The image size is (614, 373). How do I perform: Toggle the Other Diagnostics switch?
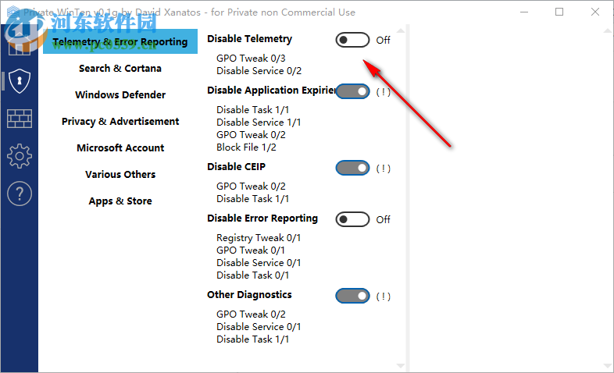(x=352, y=296)
